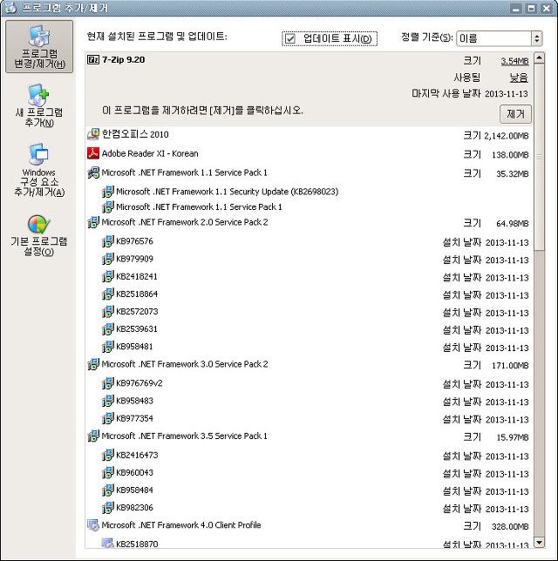Select KB960043 update row

click(308, 473)
